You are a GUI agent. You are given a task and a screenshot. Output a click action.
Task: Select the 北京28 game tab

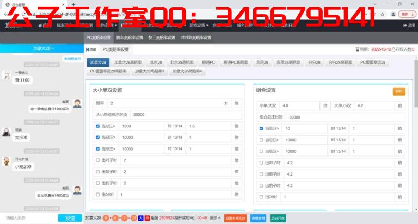tap(156, 63)
